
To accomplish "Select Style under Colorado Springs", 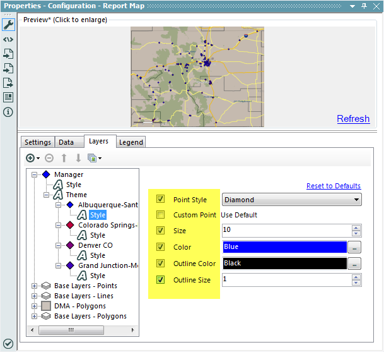I will point(98,235).
